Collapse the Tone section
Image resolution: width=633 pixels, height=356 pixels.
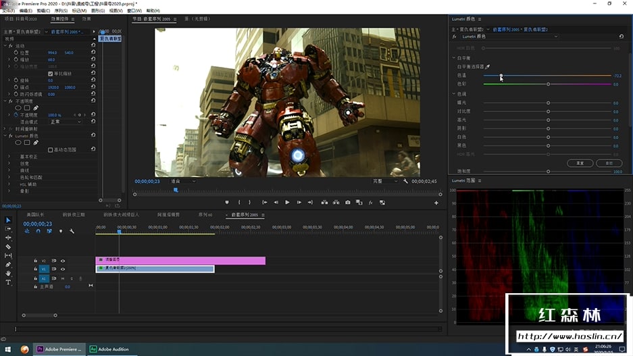tap(454, 94)
